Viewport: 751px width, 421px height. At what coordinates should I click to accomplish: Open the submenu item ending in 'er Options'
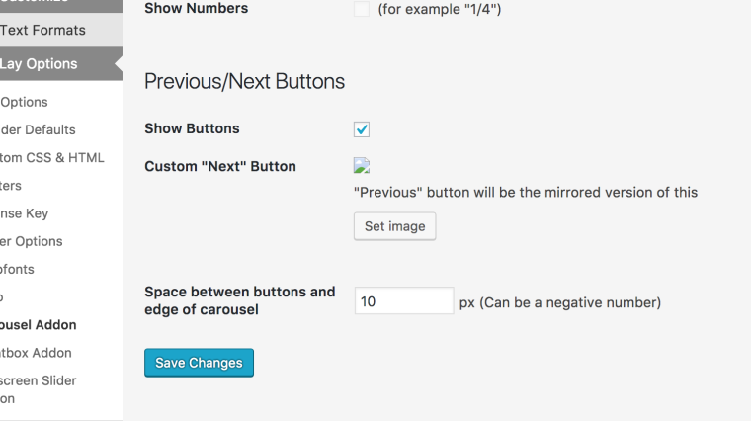[32, 241]
